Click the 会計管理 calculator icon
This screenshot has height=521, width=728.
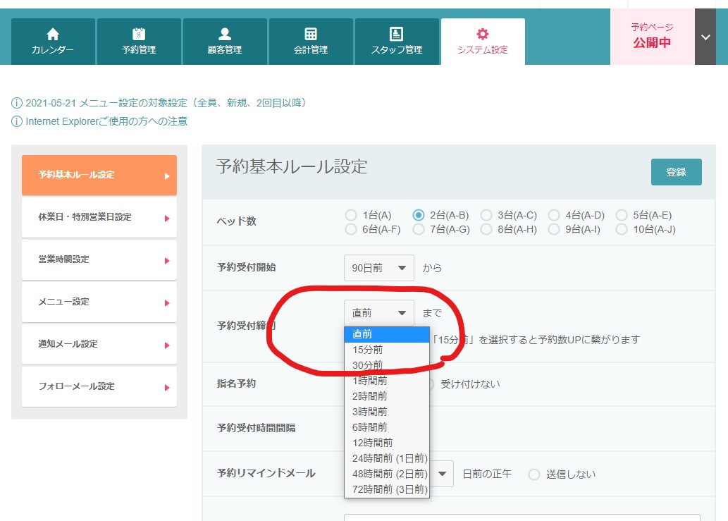click(x=311, y=34)
